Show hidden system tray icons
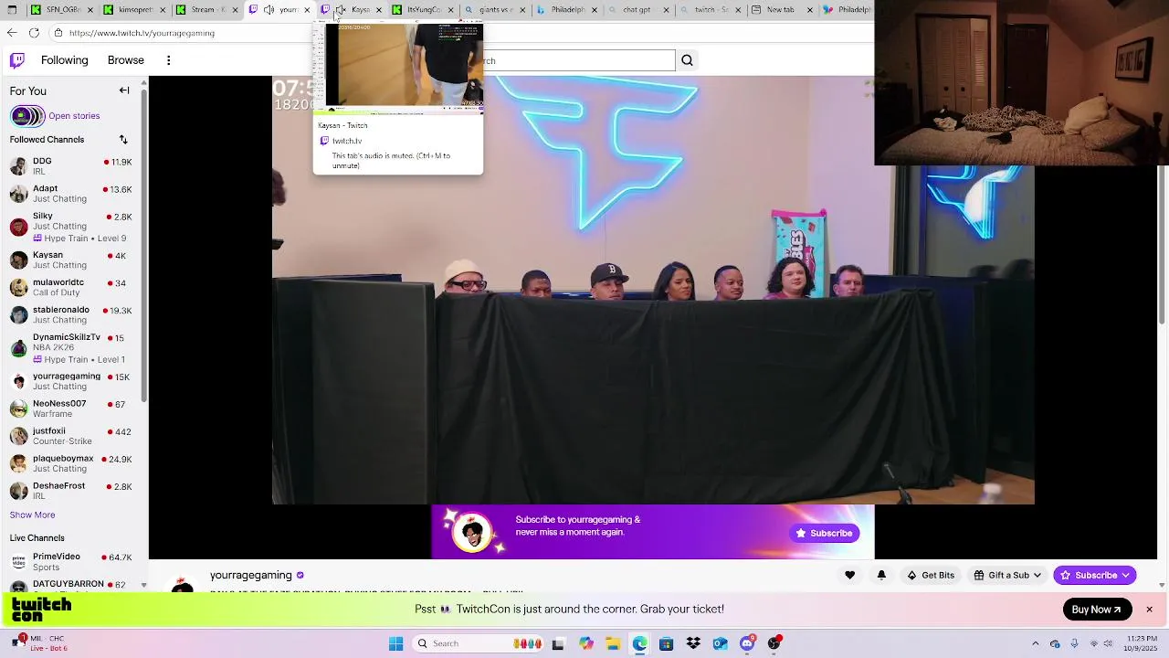 [1035, 643]
